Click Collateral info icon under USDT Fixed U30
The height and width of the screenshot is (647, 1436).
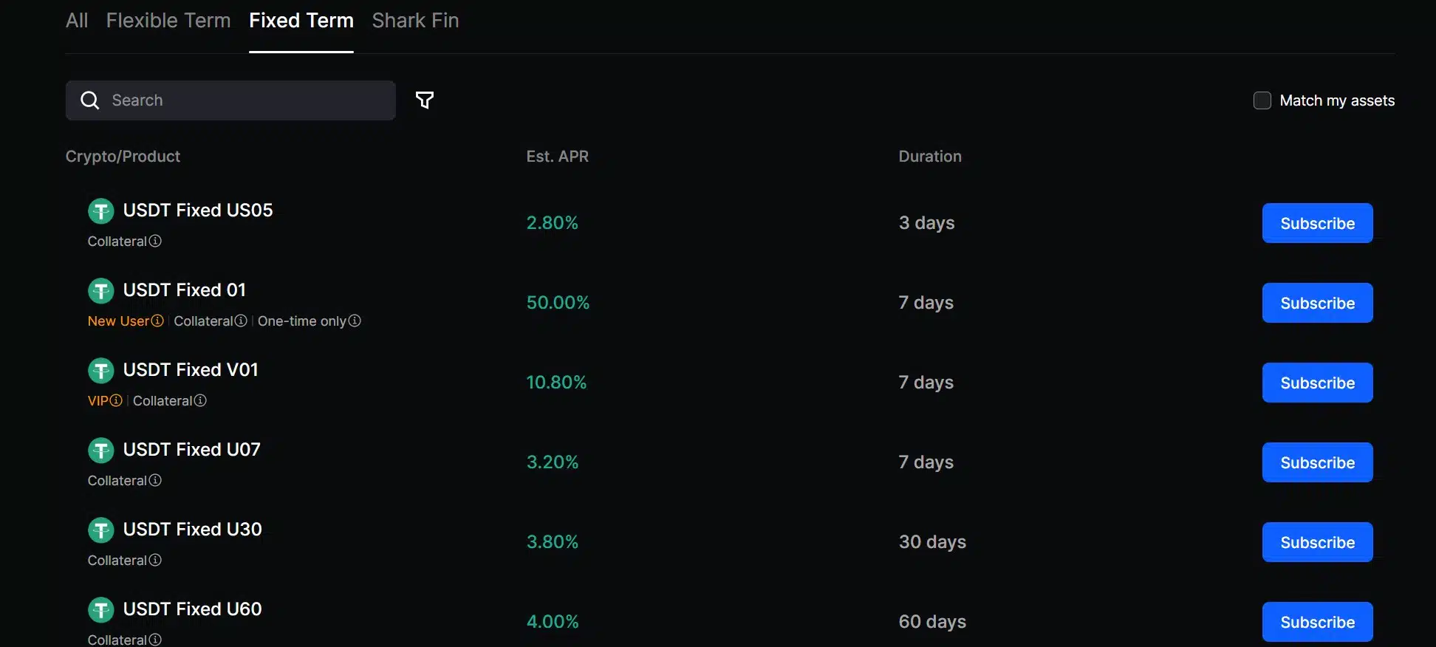coord(155,560)
